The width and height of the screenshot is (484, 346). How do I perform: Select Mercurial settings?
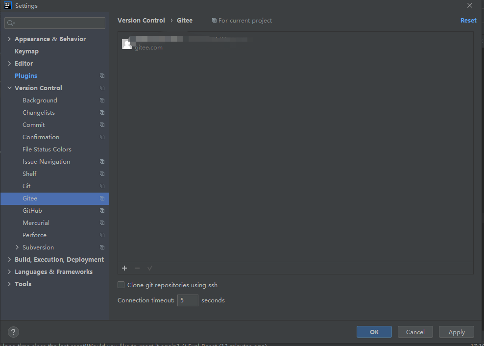[x=36, y=222]
